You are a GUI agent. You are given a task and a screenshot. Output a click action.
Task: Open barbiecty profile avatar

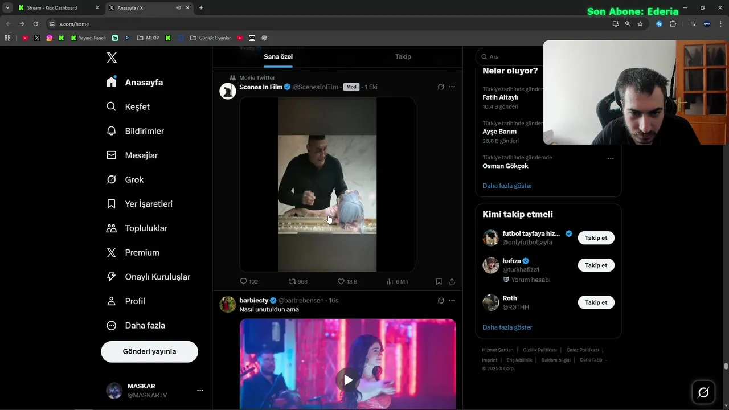coord(228,304)
